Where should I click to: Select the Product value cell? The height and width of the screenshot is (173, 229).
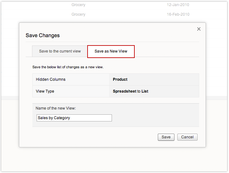[120, 79]
